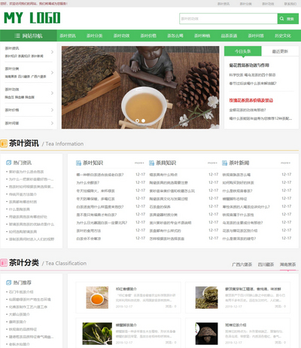The image size is (301, 348).
Task: Select the 今日头条 tab
Action: (x=243, y=51)
